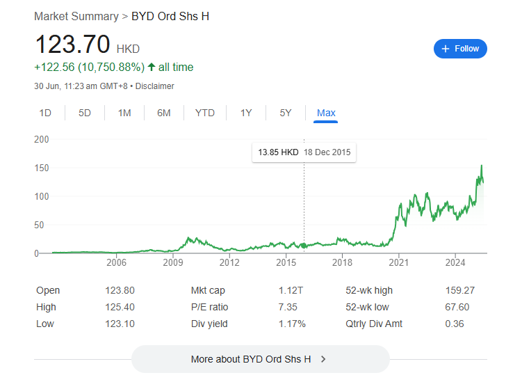Screen dimensions: 522x389
Task: Click the Open value 123.80
Action: [120, 290]
